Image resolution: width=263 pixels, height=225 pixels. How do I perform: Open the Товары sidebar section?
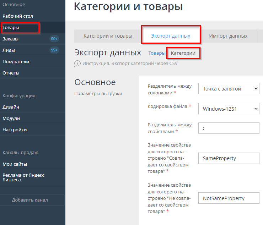(x=11, y=28)
